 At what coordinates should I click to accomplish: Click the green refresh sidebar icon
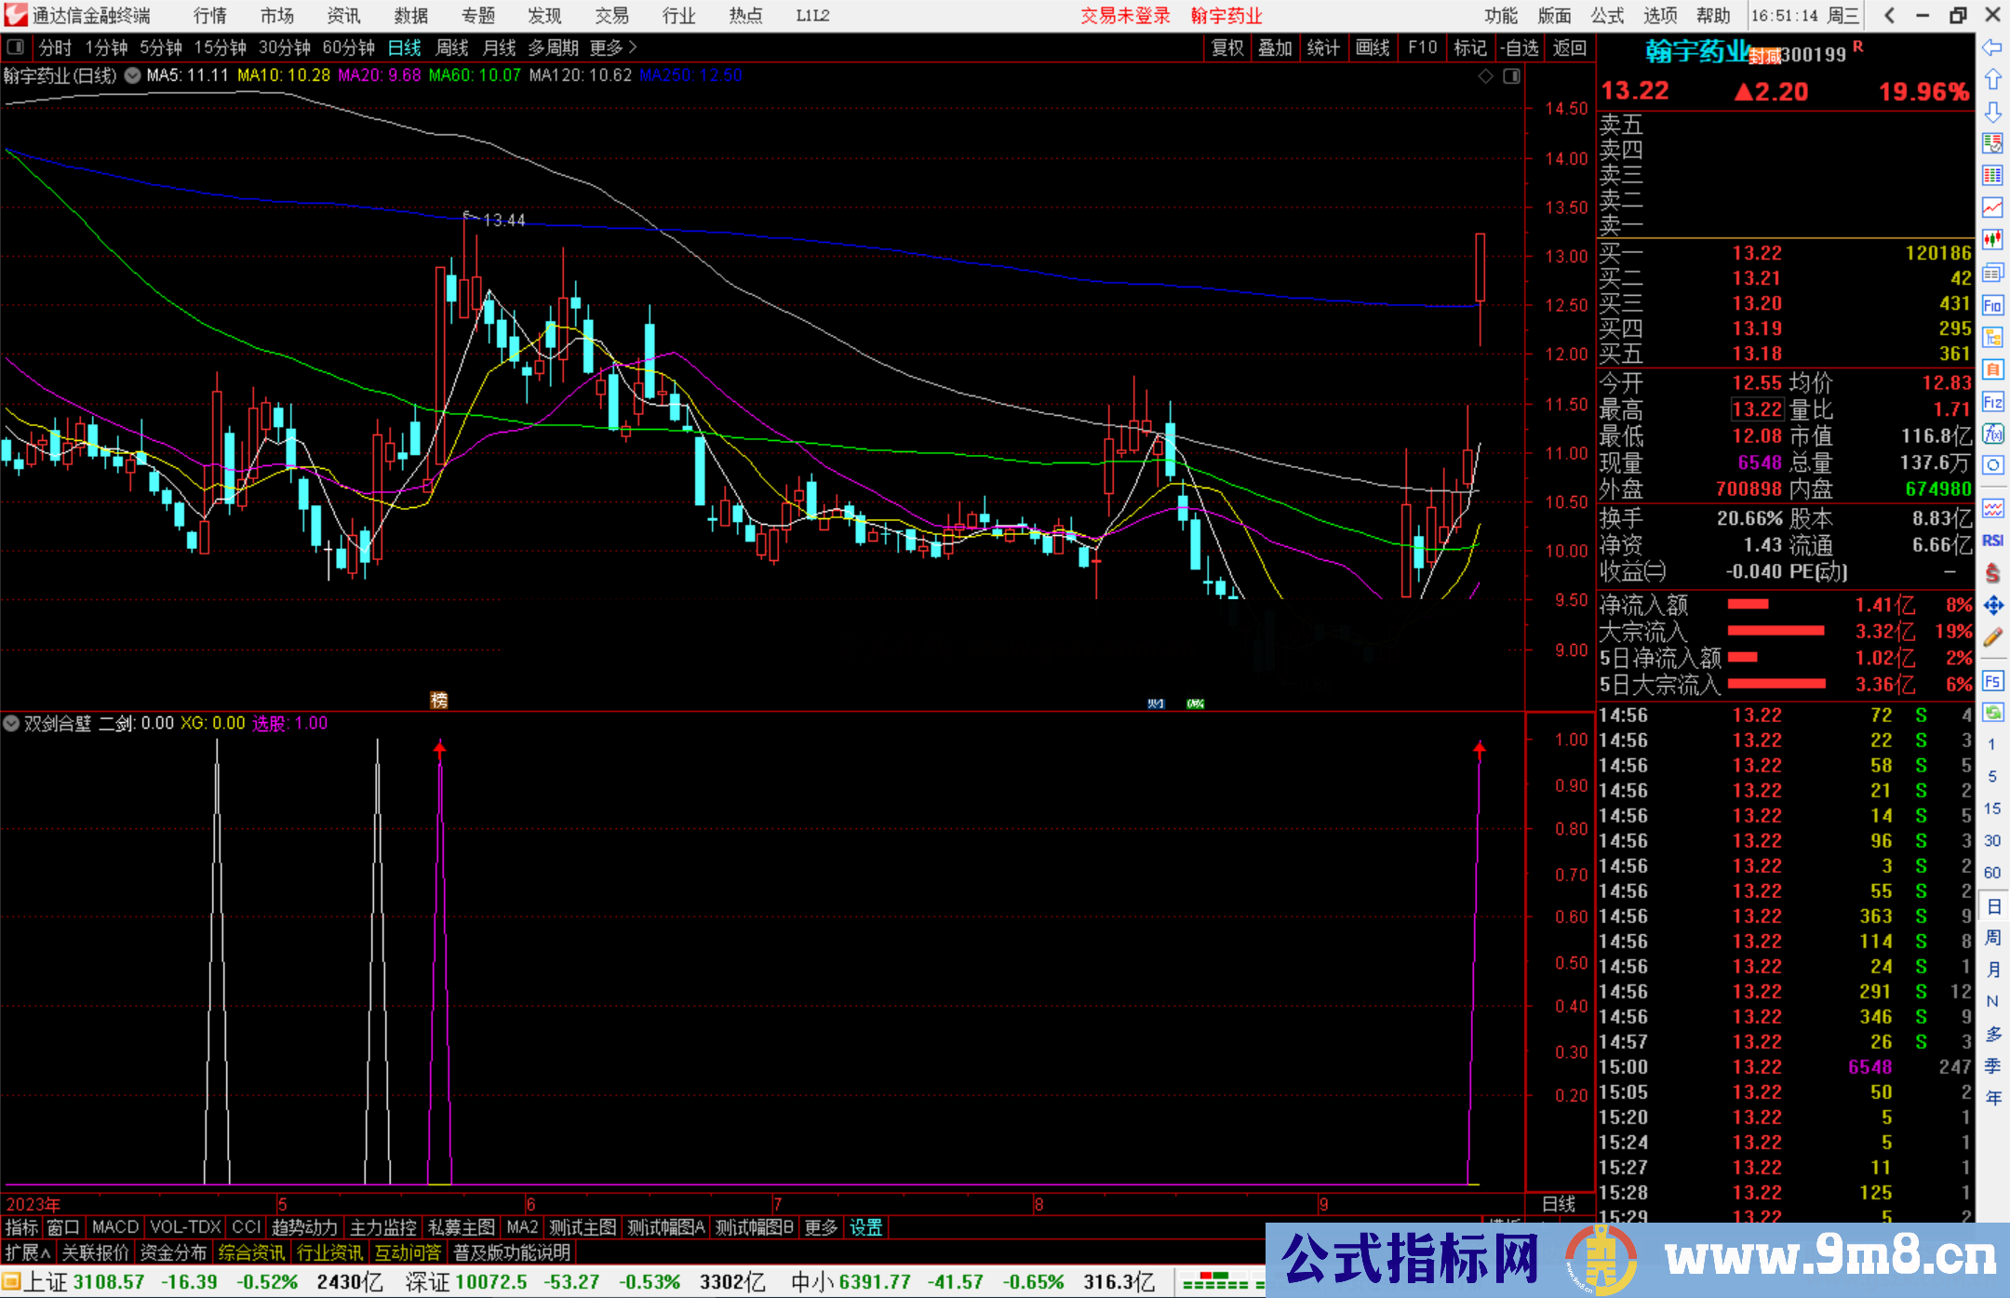1992,713
